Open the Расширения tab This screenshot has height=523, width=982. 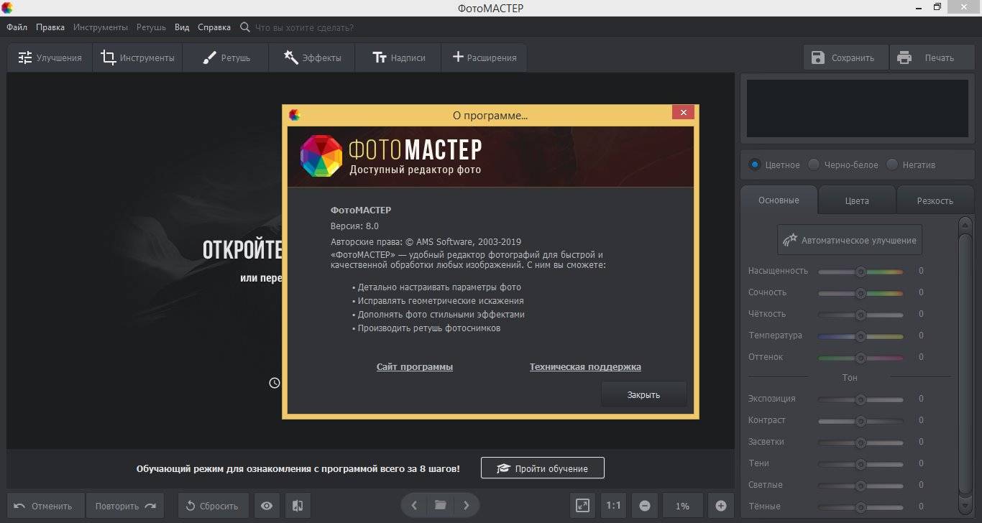484,57
